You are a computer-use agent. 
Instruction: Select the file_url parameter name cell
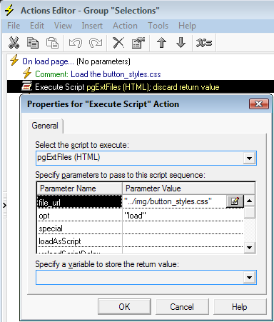[79, 202]
